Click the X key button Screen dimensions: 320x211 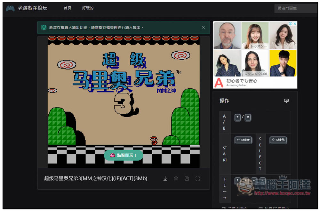point(248,117)
